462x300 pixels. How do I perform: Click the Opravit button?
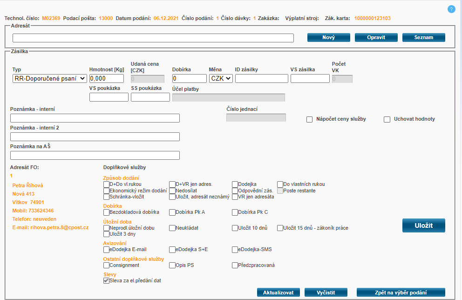tap(376, 38)
